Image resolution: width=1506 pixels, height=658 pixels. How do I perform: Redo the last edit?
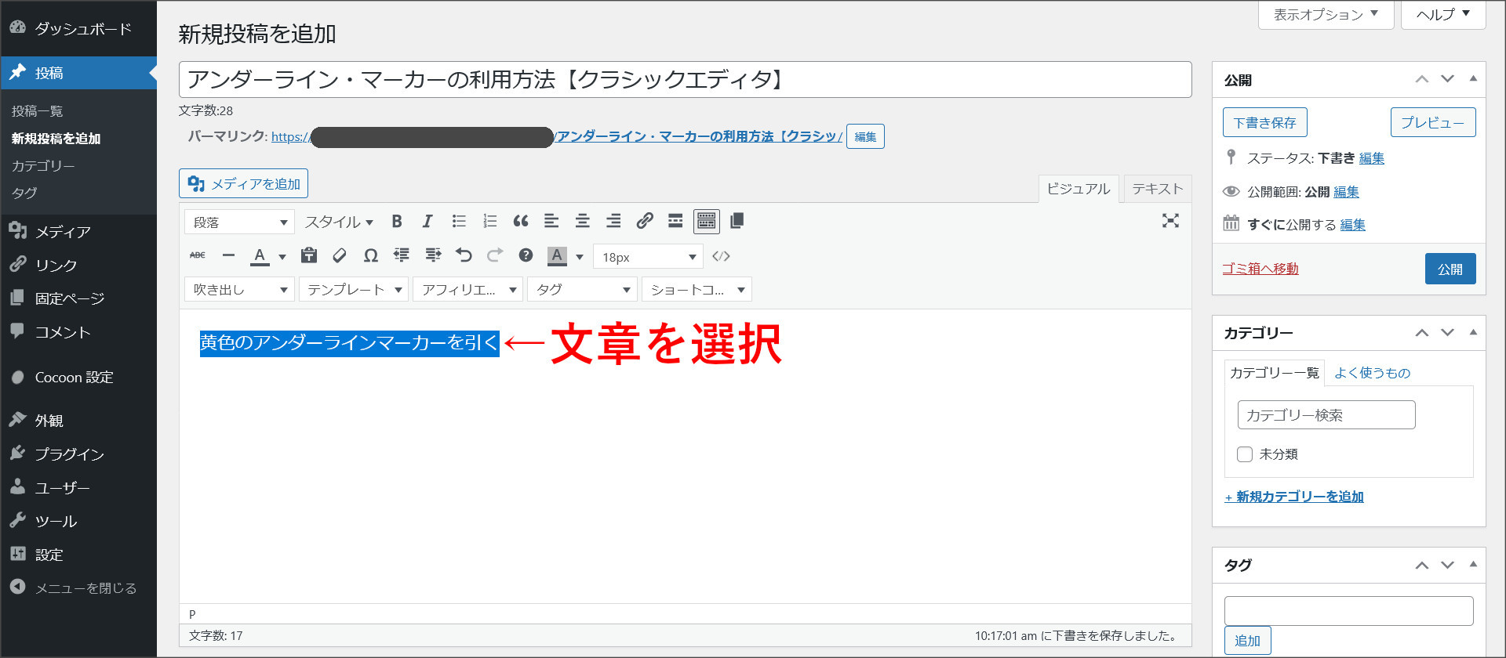coord(495,255)
